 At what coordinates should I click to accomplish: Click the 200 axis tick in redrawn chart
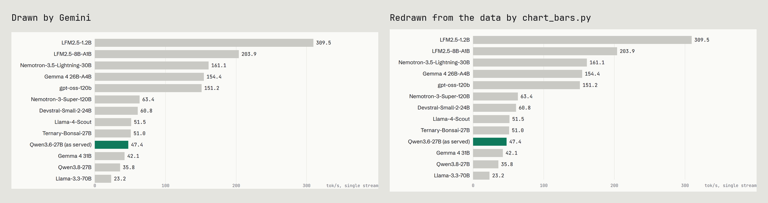click(614, 186)
